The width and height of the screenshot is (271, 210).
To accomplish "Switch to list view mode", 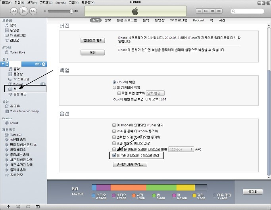I will coord(199,11).
